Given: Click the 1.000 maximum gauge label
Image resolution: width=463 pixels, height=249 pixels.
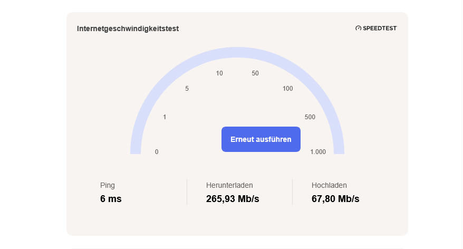Looking at the screenshot, I should coord(318,152).
